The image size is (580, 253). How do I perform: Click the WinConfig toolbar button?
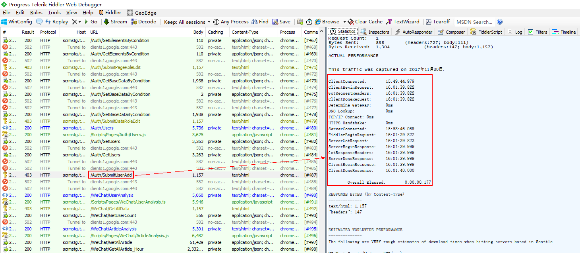[16, 22]
